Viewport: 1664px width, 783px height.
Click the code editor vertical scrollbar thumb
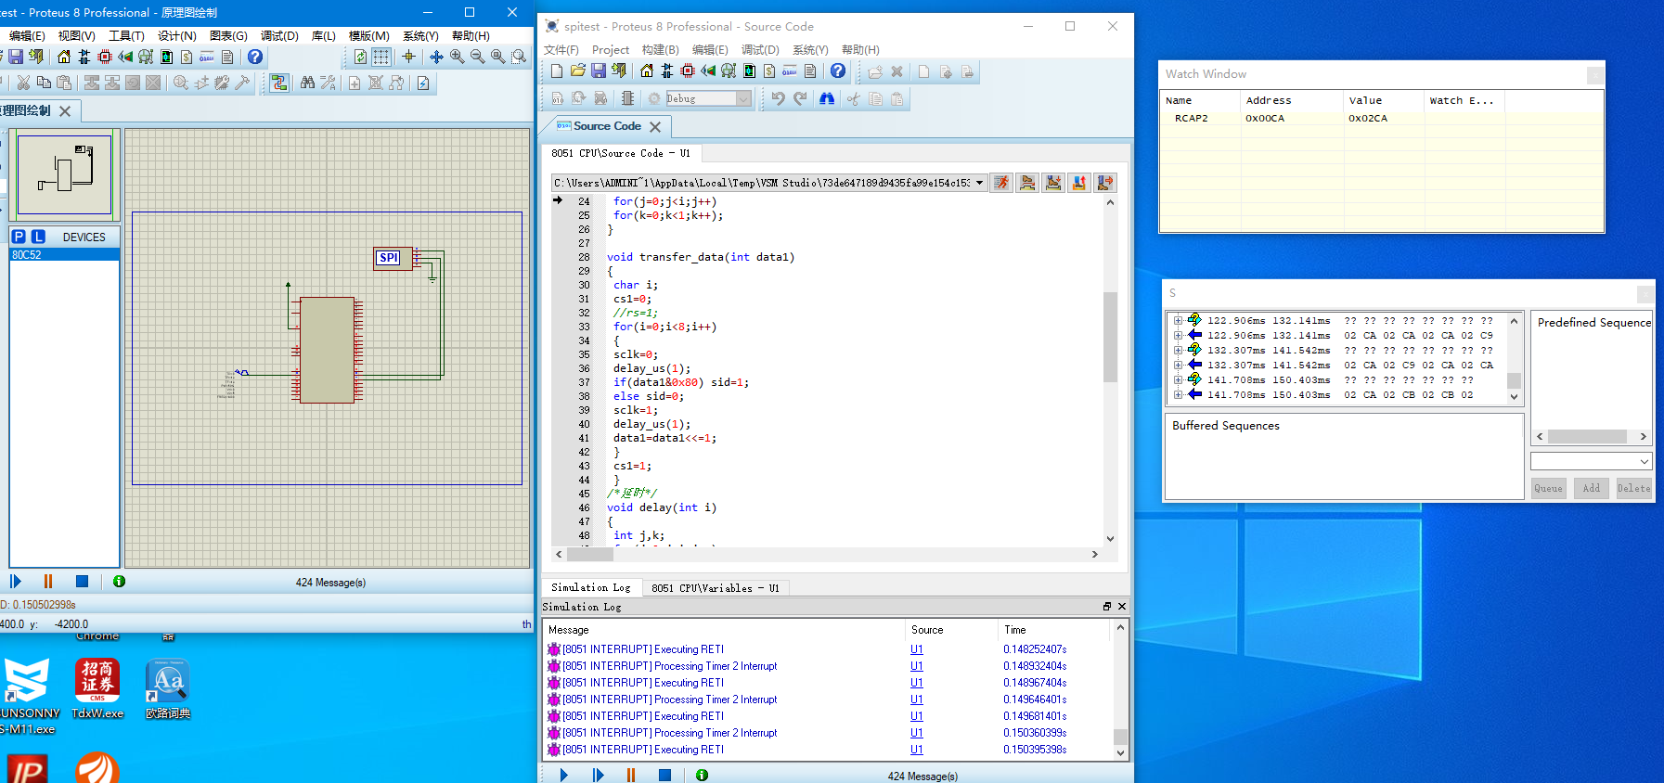click(1110, 337)
